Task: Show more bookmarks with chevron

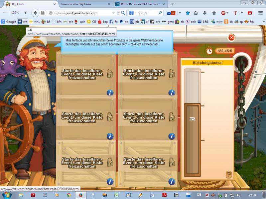Action: pos(264,22)
